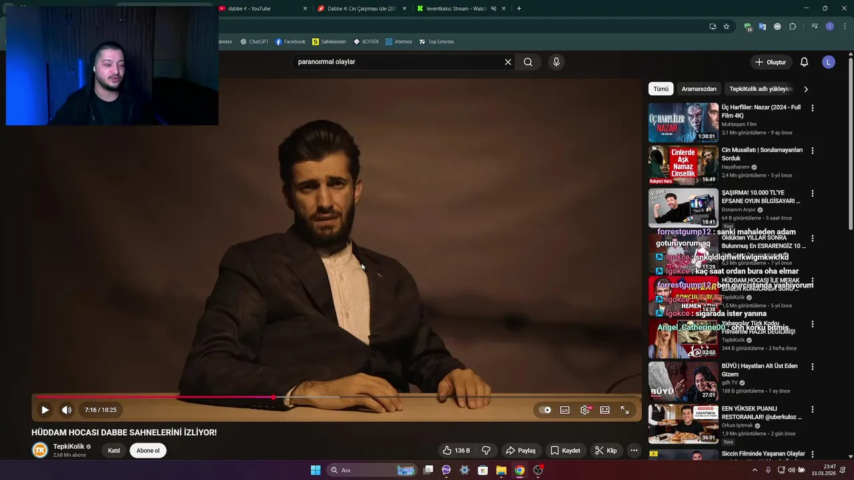
Task: Open options for Yabancılar Türk Korku video
Action: tap(812, 324)
